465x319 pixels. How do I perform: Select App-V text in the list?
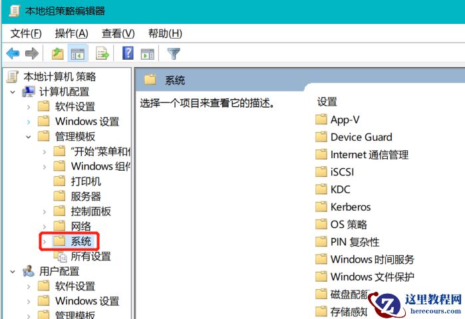click(345, 120)
